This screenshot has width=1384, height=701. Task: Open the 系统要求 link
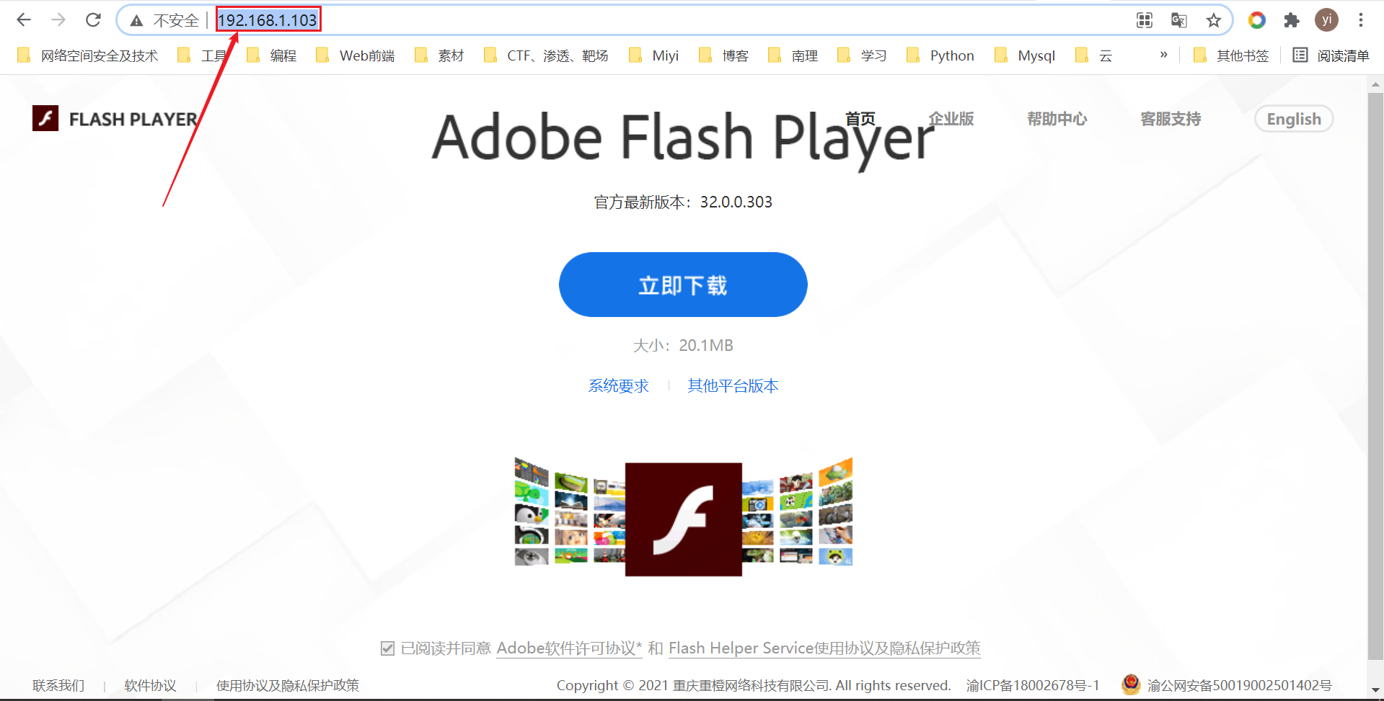[619, 385]
